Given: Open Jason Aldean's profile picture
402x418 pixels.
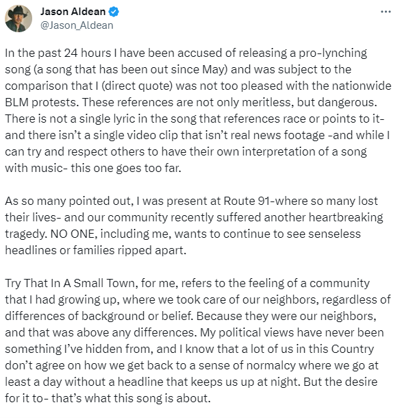Looking at the screenshot, I should point(18,19).
